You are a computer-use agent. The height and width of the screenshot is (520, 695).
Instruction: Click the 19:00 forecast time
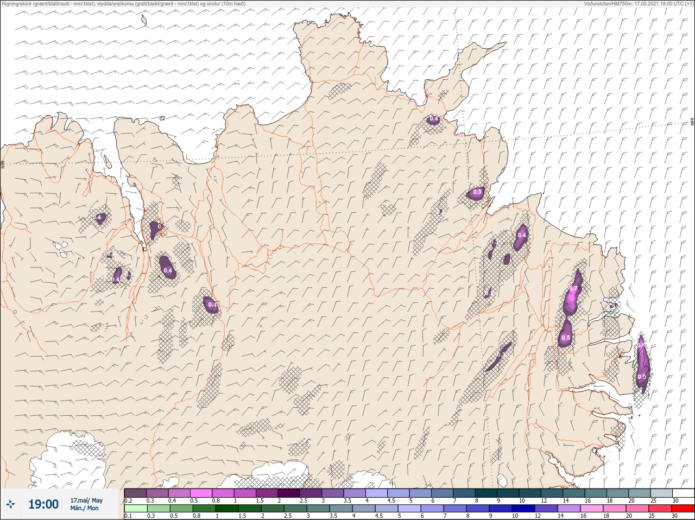(43, 504)
